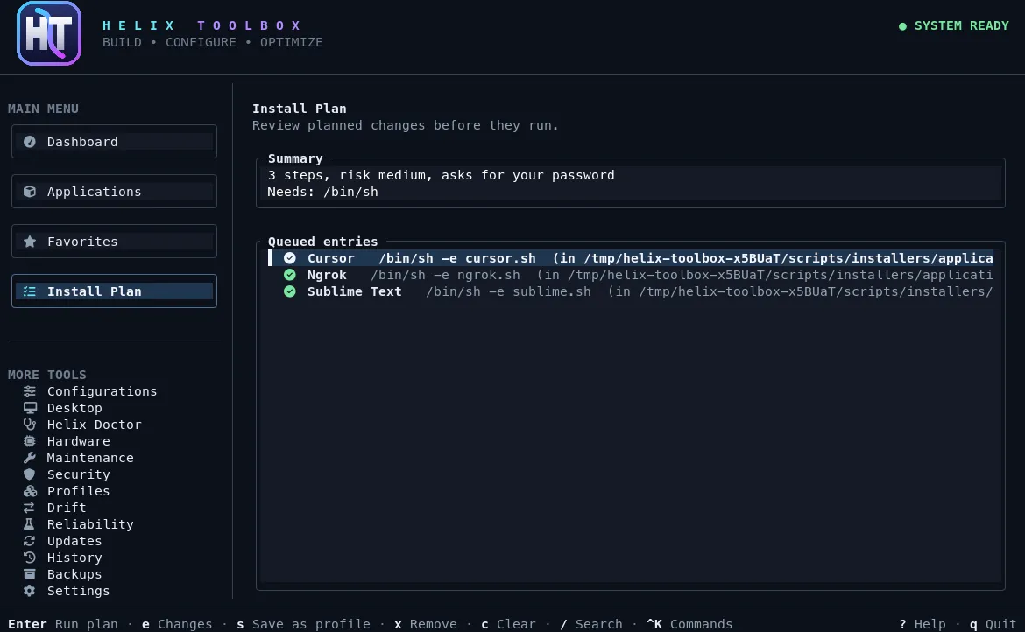Click the Hardware chip icon
This screenshot has height=632, width=1025.
point(30,441)
